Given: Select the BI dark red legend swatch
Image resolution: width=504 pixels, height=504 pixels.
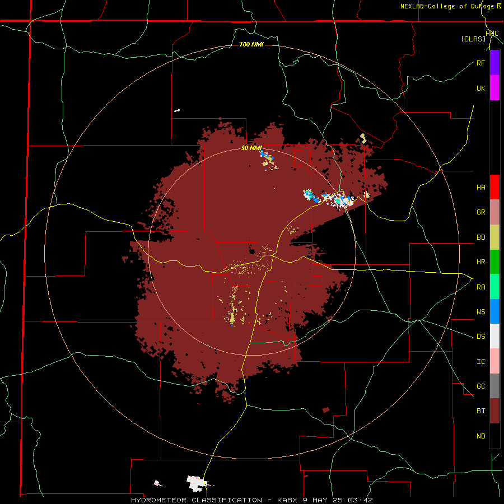Looking at the screenshot, I should [x=494, y=411].
